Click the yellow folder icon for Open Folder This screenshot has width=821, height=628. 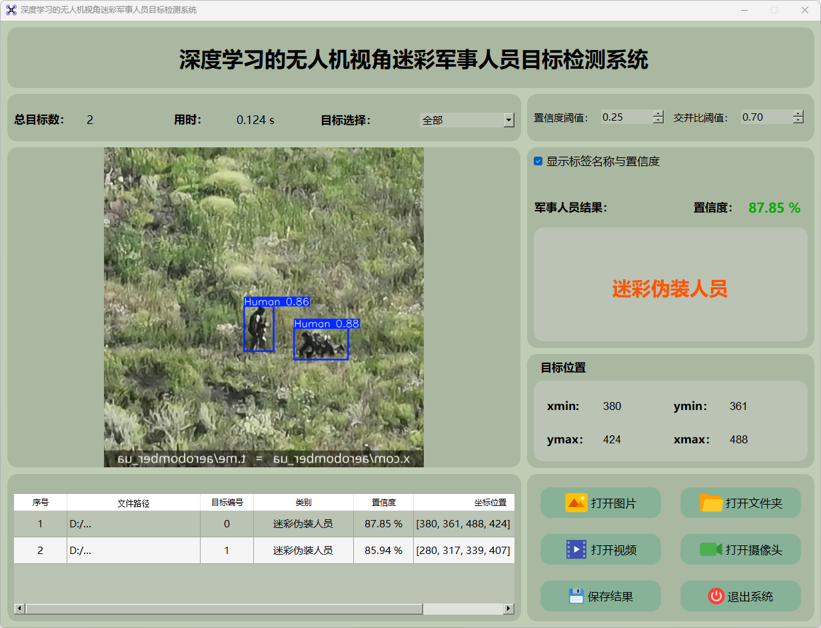[711, 503]
